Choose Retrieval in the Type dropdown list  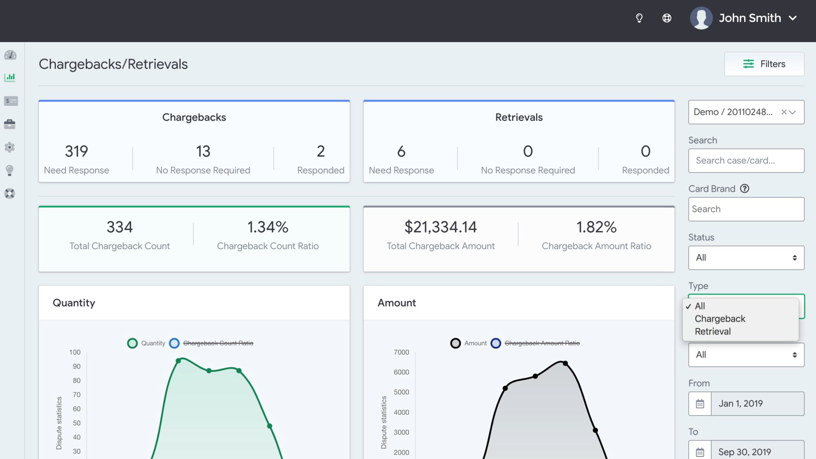coord(713,331)
